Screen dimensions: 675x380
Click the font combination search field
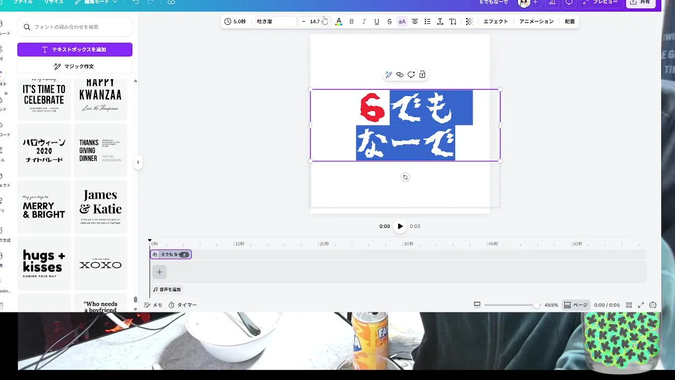point(75,27)
